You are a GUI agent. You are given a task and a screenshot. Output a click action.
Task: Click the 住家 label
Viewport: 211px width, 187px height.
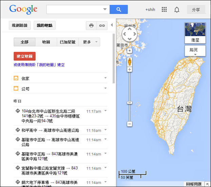[x=25, y=79]
